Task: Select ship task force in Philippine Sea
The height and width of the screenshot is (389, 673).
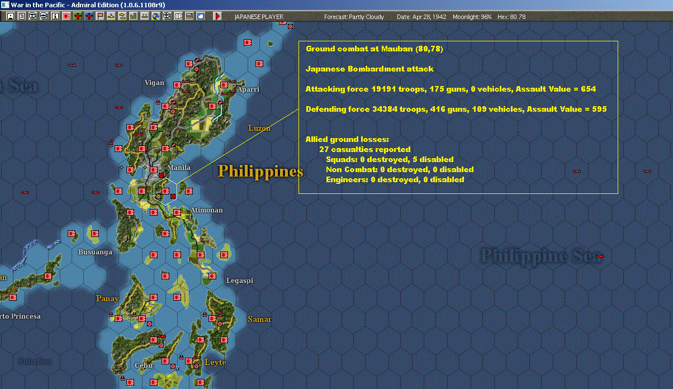Action: click(x=600, y=255)
